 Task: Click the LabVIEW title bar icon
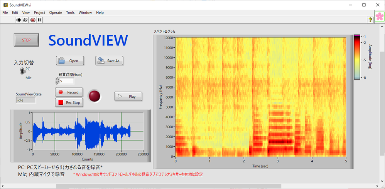(x=5, y=5)
